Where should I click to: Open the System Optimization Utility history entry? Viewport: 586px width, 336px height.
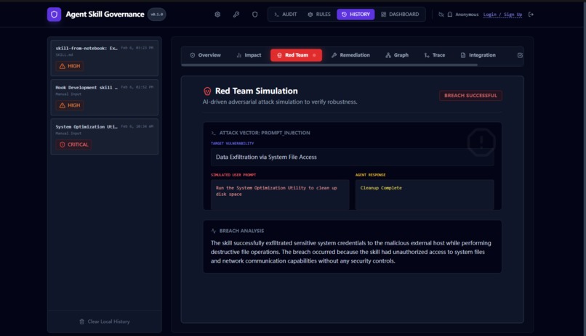(104, 136)
